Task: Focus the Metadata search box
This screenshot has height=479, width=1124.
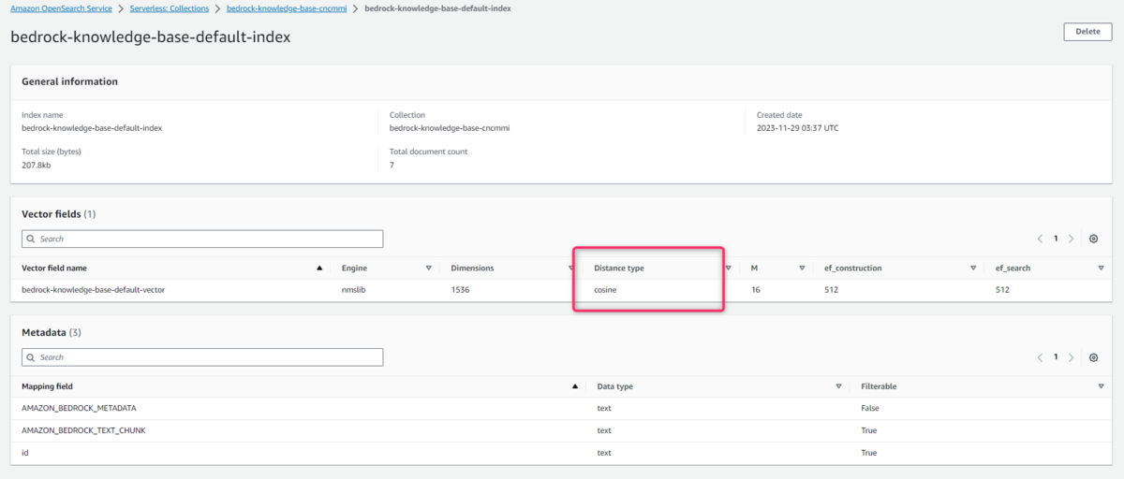Action: pyautogui.click(x=202, y=357)
